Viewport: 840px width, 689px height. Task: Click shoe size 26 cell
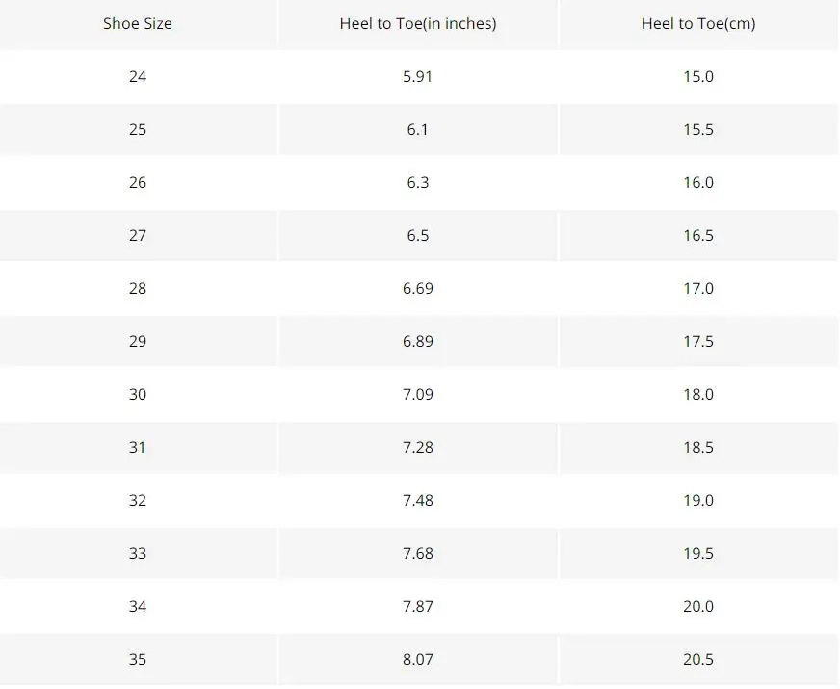point(138,183)
